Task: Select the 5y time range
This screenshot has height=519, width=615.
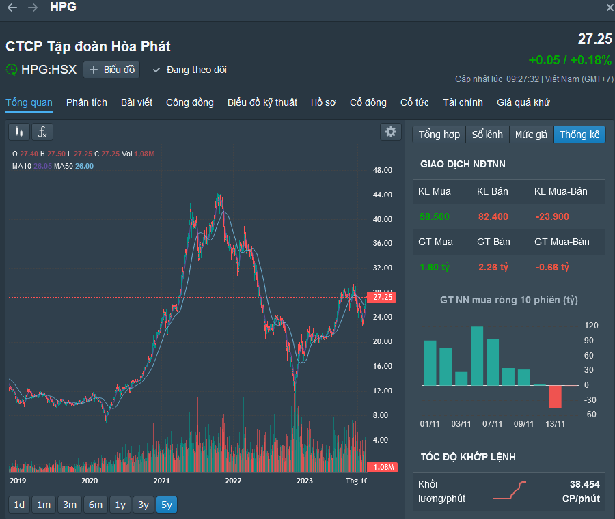Action: [x=166, y=505]
